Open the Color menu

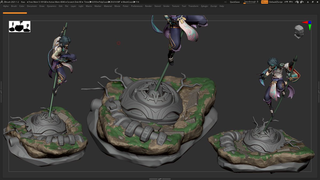pyautogui.click(x=22, y=6)
